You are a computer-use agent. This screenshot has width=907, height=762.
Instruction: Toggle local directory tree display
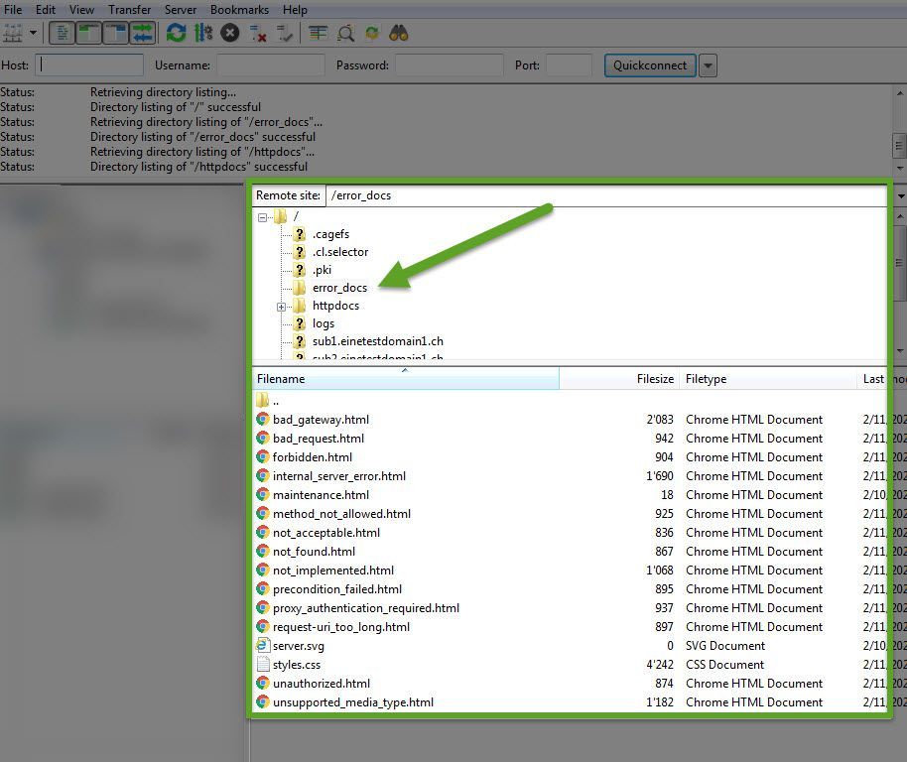click(88, 33)
